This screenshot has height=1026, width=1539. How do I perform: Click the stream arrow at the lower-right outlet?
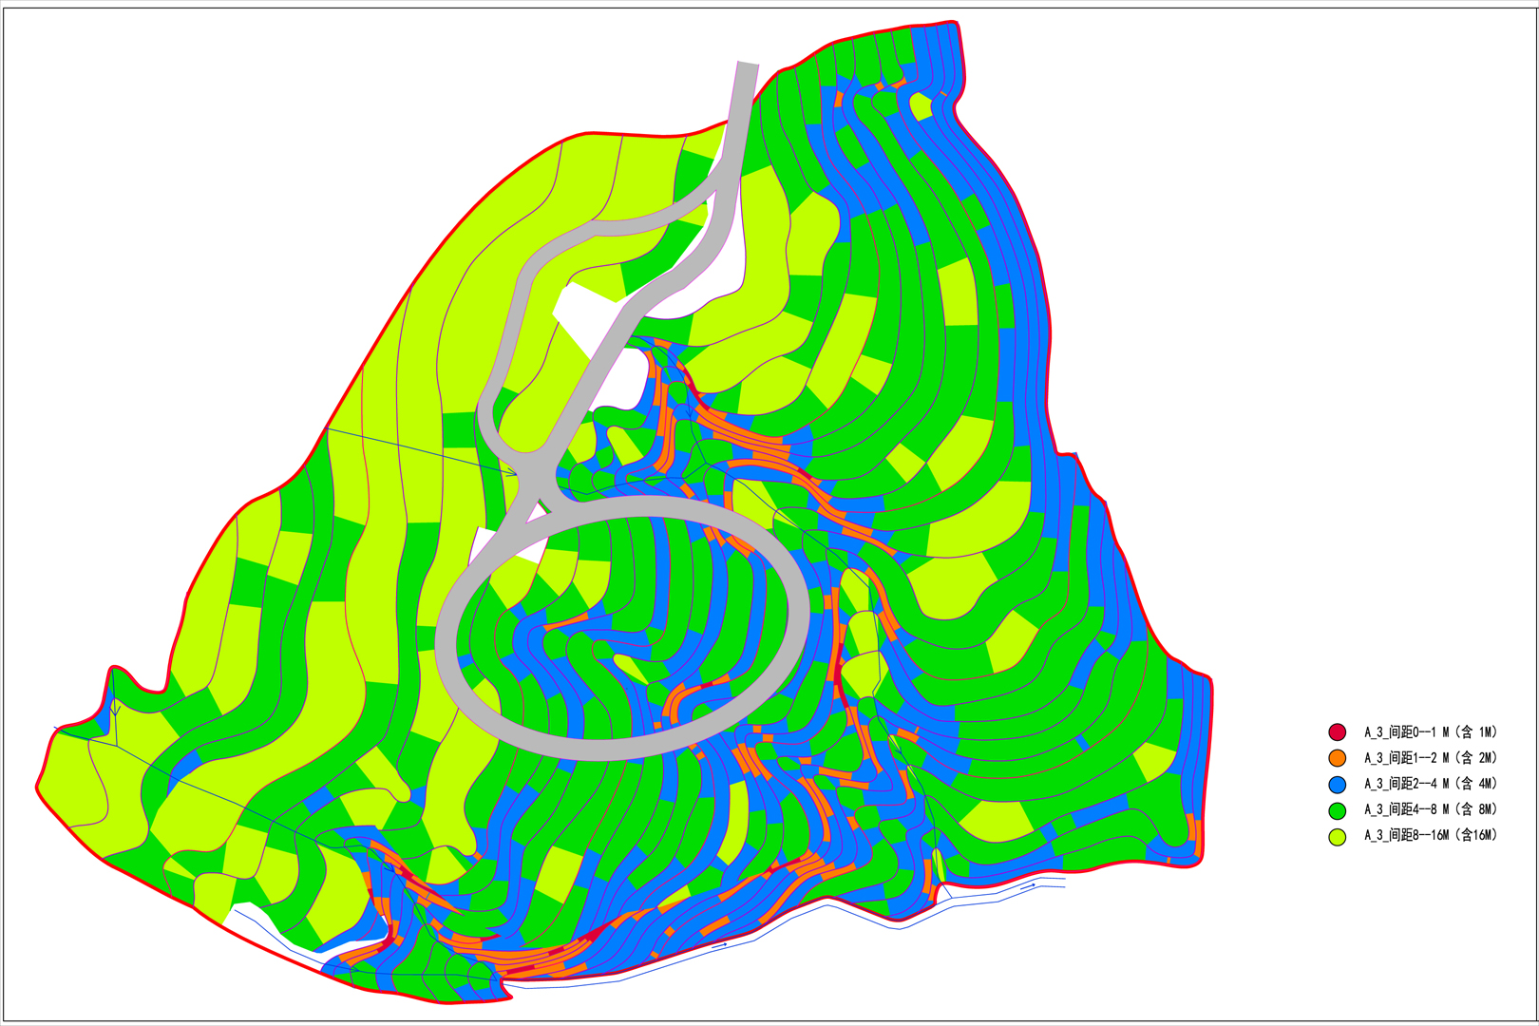click(1031, 885)
